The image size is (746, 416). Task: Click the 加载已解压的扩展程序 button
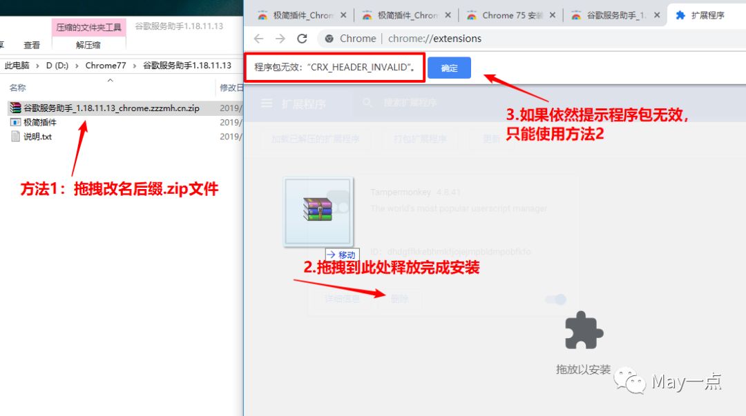pos(316,139)
